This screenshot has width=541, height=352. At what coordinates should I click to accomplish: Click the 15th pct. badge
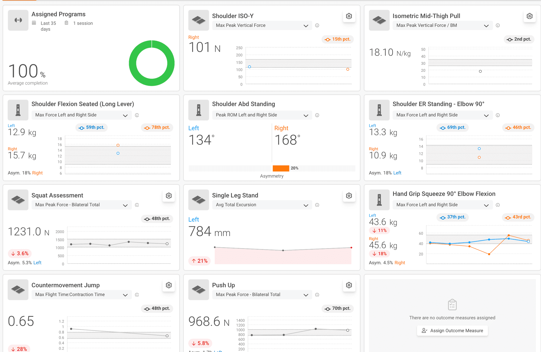click(x=338, y=39)
